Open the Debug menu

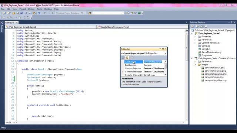pyautogui.click(x=31, y=9)
